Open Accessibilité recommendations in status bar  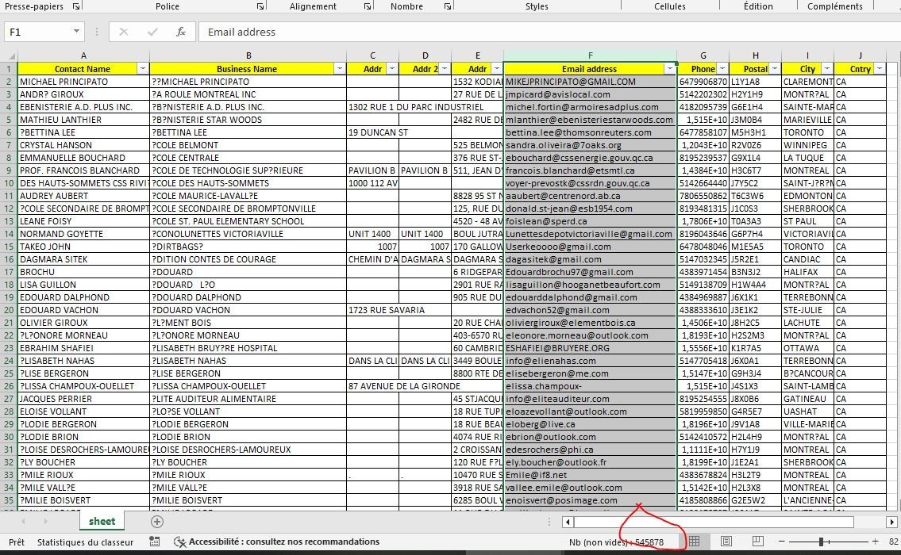point(276,542)
